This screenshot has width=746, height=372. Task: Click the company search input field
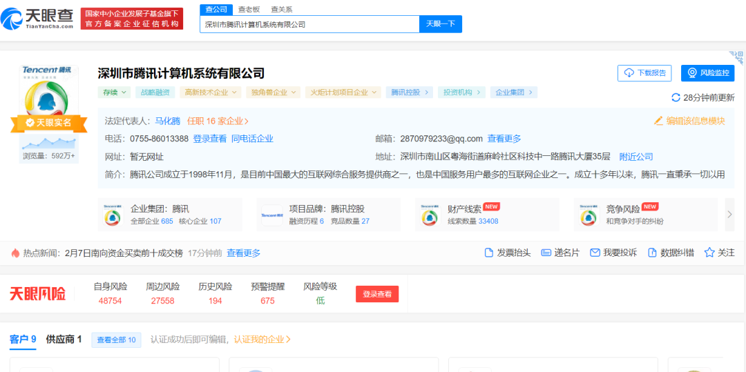[309, 23]
